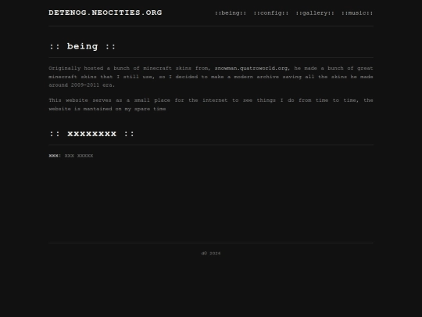Go to the ::being:: page

(231, 13)
